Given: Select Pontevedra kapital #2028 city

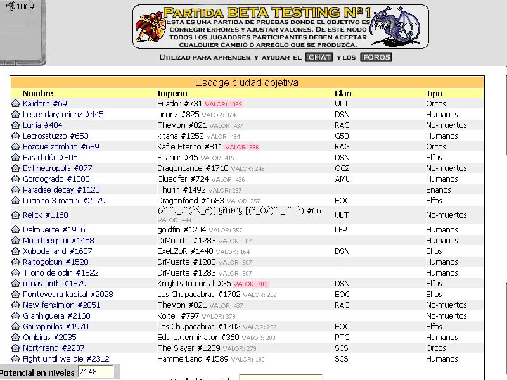Looking at the screenshot, I should (x=68, y=294).
